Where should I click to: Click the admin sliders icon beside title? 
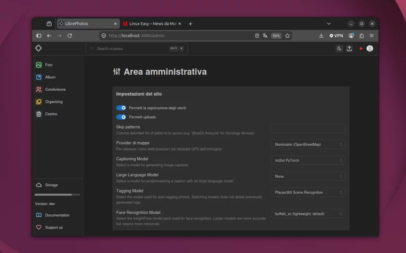117,72
